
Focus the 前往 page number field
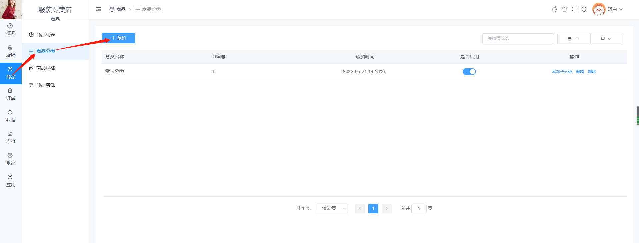pos(419,209)
